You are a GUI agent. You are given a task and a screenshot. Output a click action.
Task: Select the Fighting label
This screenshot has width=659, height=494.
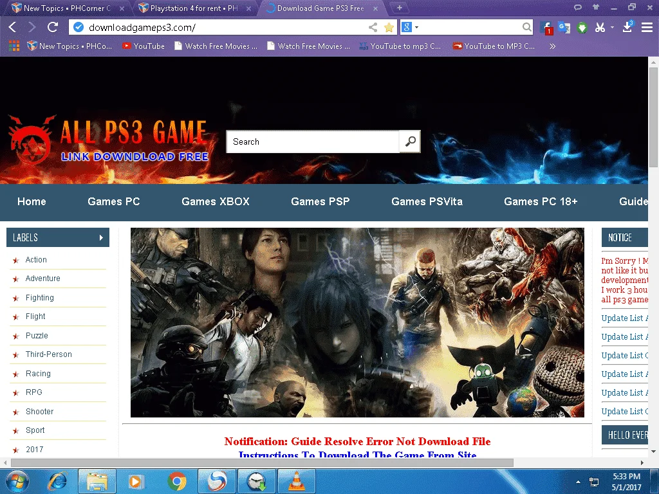click(x=39, y=297)
